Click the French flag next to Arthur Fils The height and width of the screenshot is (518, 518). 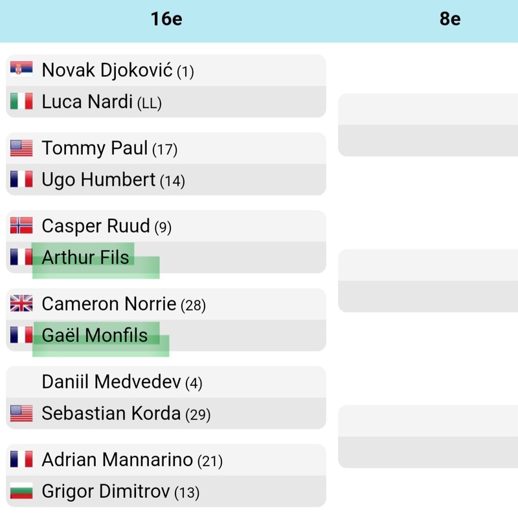[x=21, y=257]
